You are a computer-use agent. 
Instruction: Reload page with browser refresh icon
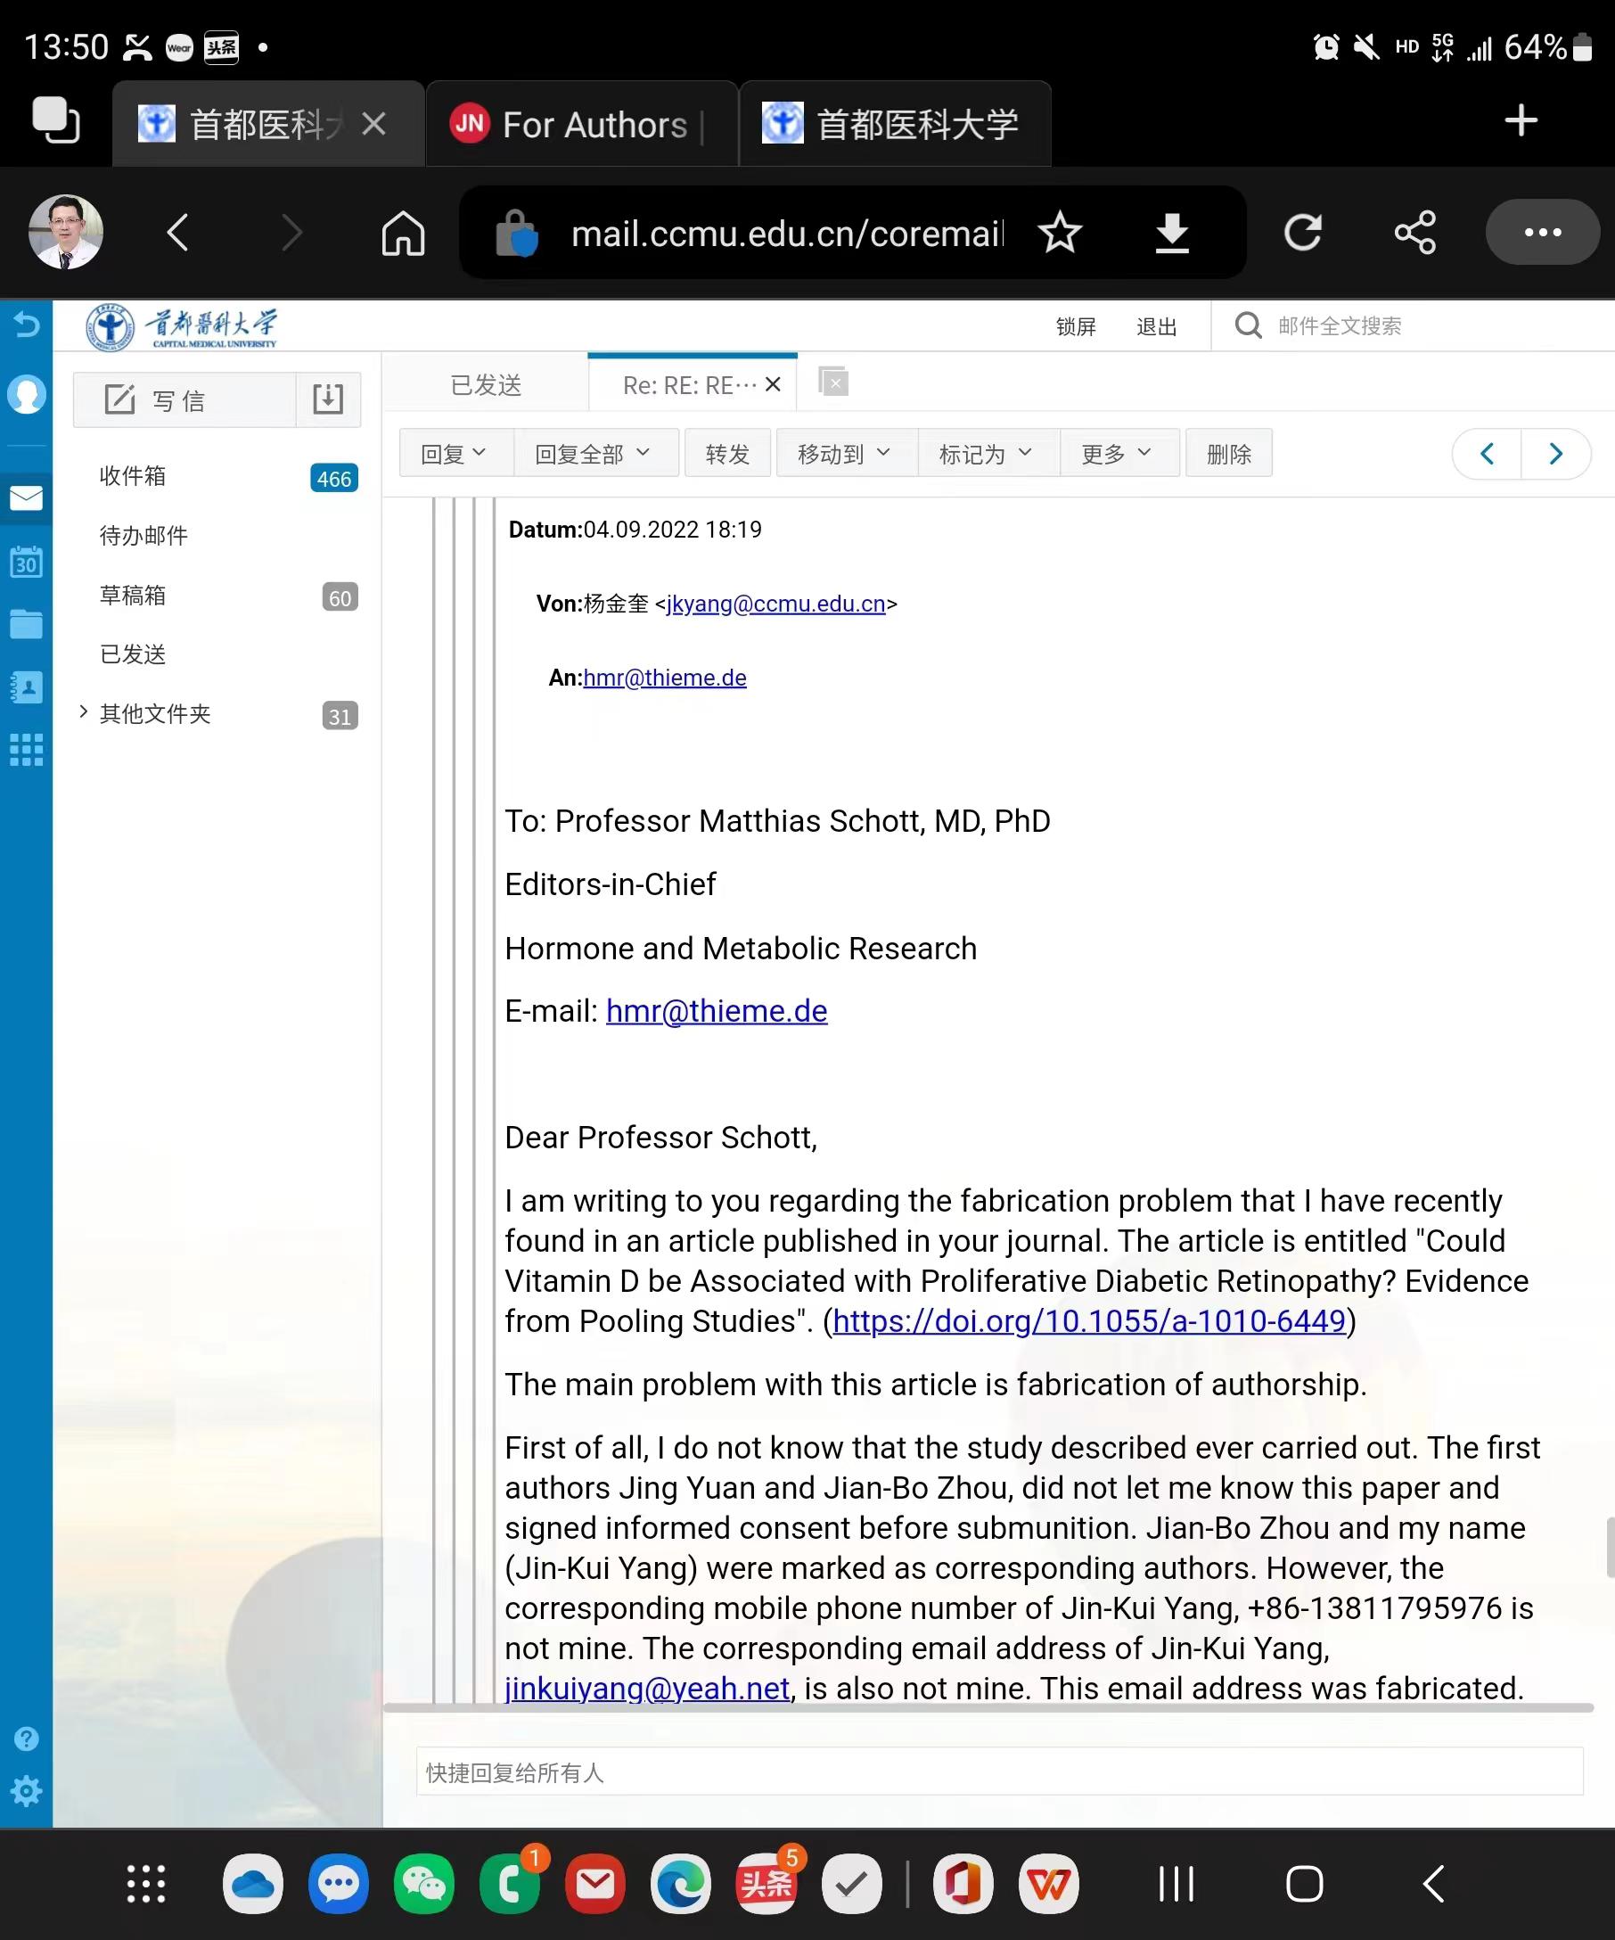[1302, 233]
